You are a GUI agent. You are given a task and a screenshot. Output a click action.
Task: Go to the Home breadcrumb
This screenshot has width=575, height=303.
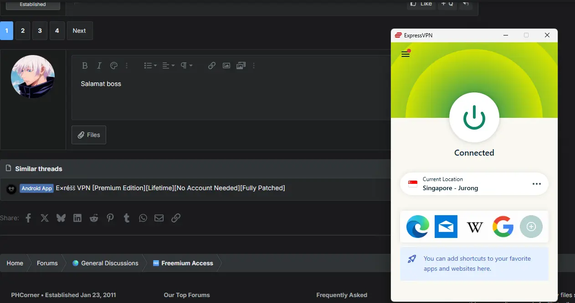[x=15, y=263]
